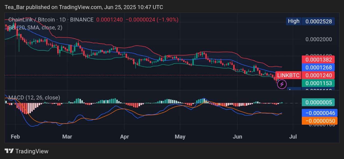This screenshot has height=159, width=344.
Task: Click the Apr date axis label
Action: coord(125,137)
